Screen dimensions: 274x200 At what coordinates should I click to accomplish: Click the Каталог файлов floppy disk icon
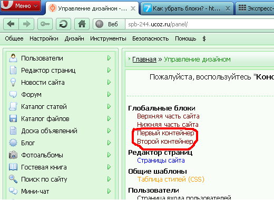[13, 118]
